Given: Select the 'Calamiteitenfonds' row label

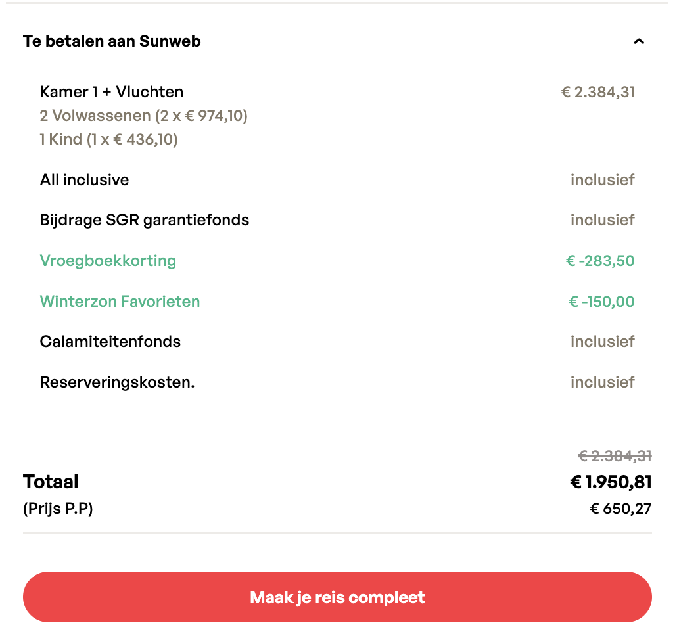Looking at the screenshot, I should coord(110,342).
